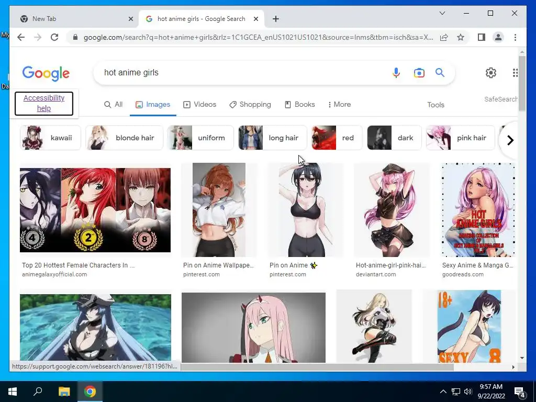Open the Tools filter button
The width and height of the screenshot is (536, 402).
435,105
